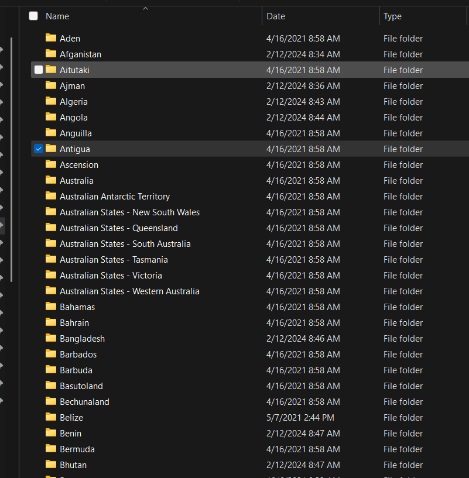Sort by the Name column header
469x478 pixels.
[x=57, y=16]
